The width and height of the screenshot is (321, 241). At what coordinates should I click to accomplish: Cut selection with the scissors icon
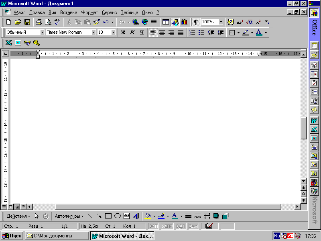click(x=69, y=22)
